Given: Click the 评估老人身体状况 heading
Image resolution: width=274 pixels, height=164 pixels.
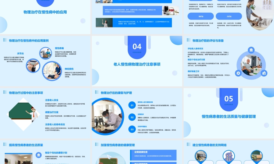Looking at the screenshot, I should click(x=195, y=49).
